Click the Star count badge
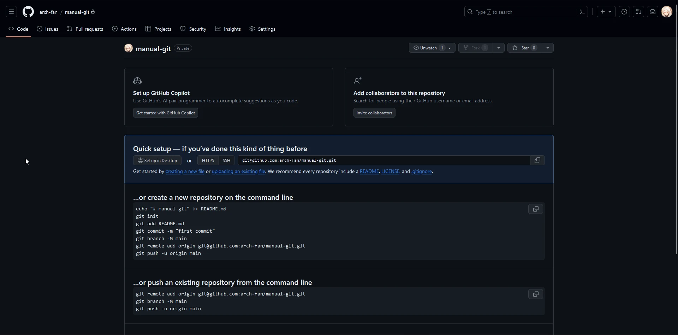 pos(534,48)
